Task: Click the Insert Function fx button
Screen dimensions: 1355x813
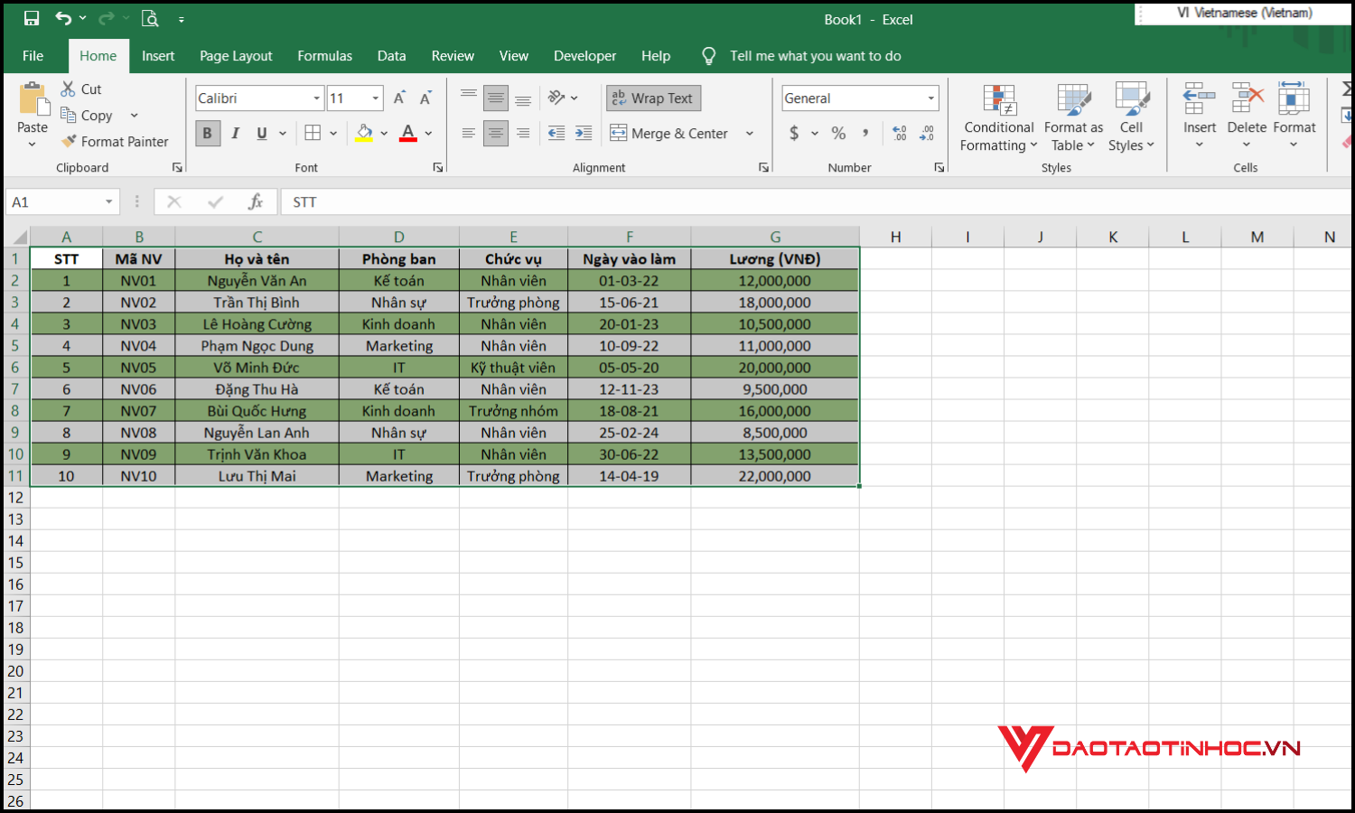Action: [256, 201]
